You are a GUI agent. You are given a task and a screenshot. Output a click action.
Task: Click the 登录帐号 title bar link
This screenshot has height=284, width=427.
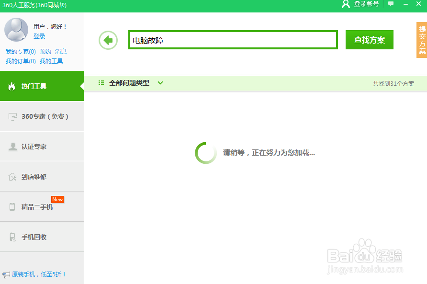(366, 4)
